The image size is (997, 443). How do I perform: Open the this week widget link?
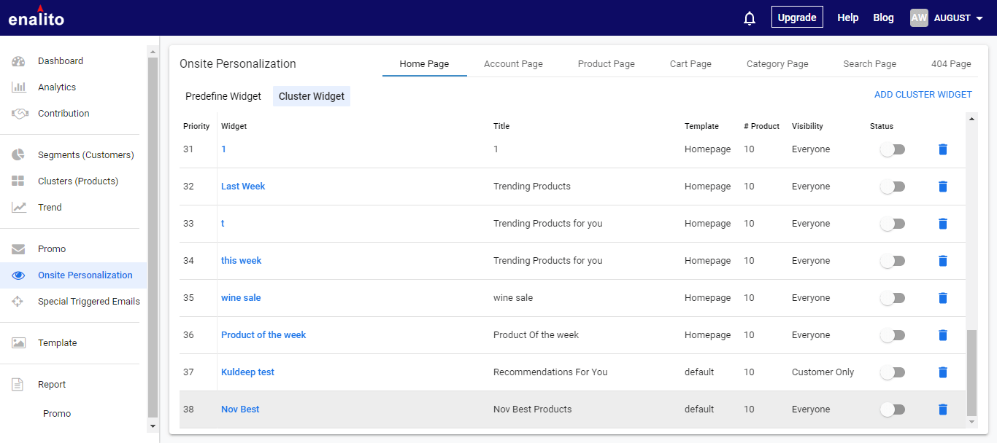click(x=241, y=261)
